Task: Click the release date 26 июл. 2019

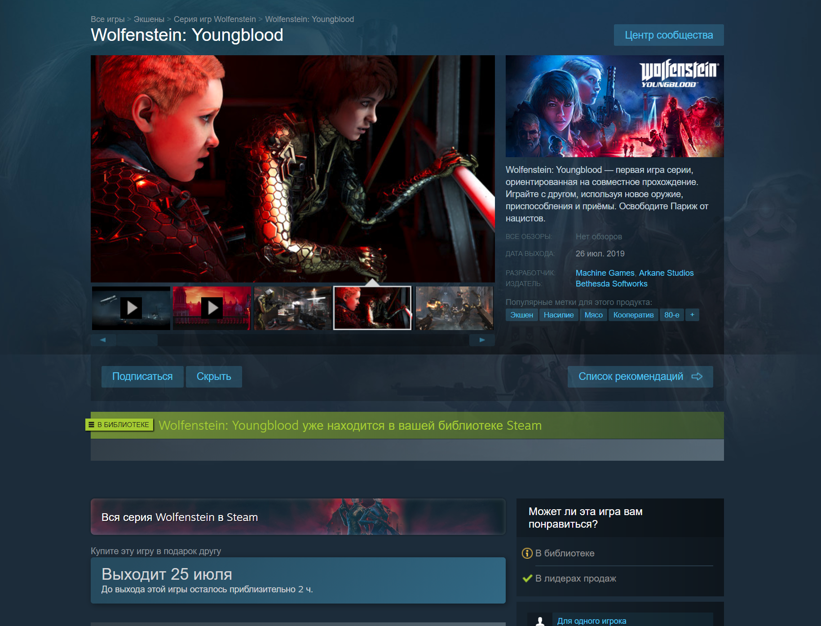Action: tap(600, 254)
